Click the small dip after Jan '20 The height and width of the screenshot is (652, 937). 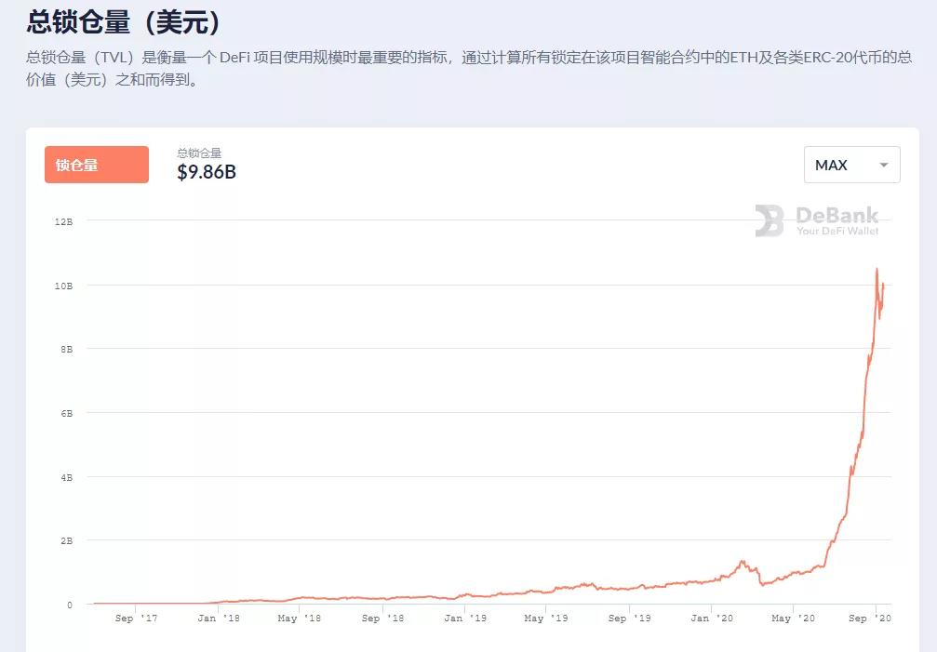[763, 586]
